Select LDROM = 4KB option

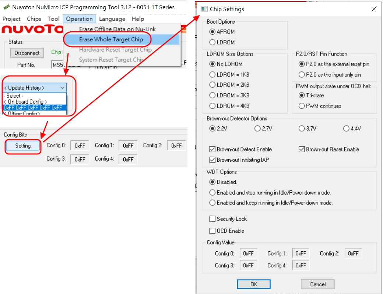click(x=229, y=106)
